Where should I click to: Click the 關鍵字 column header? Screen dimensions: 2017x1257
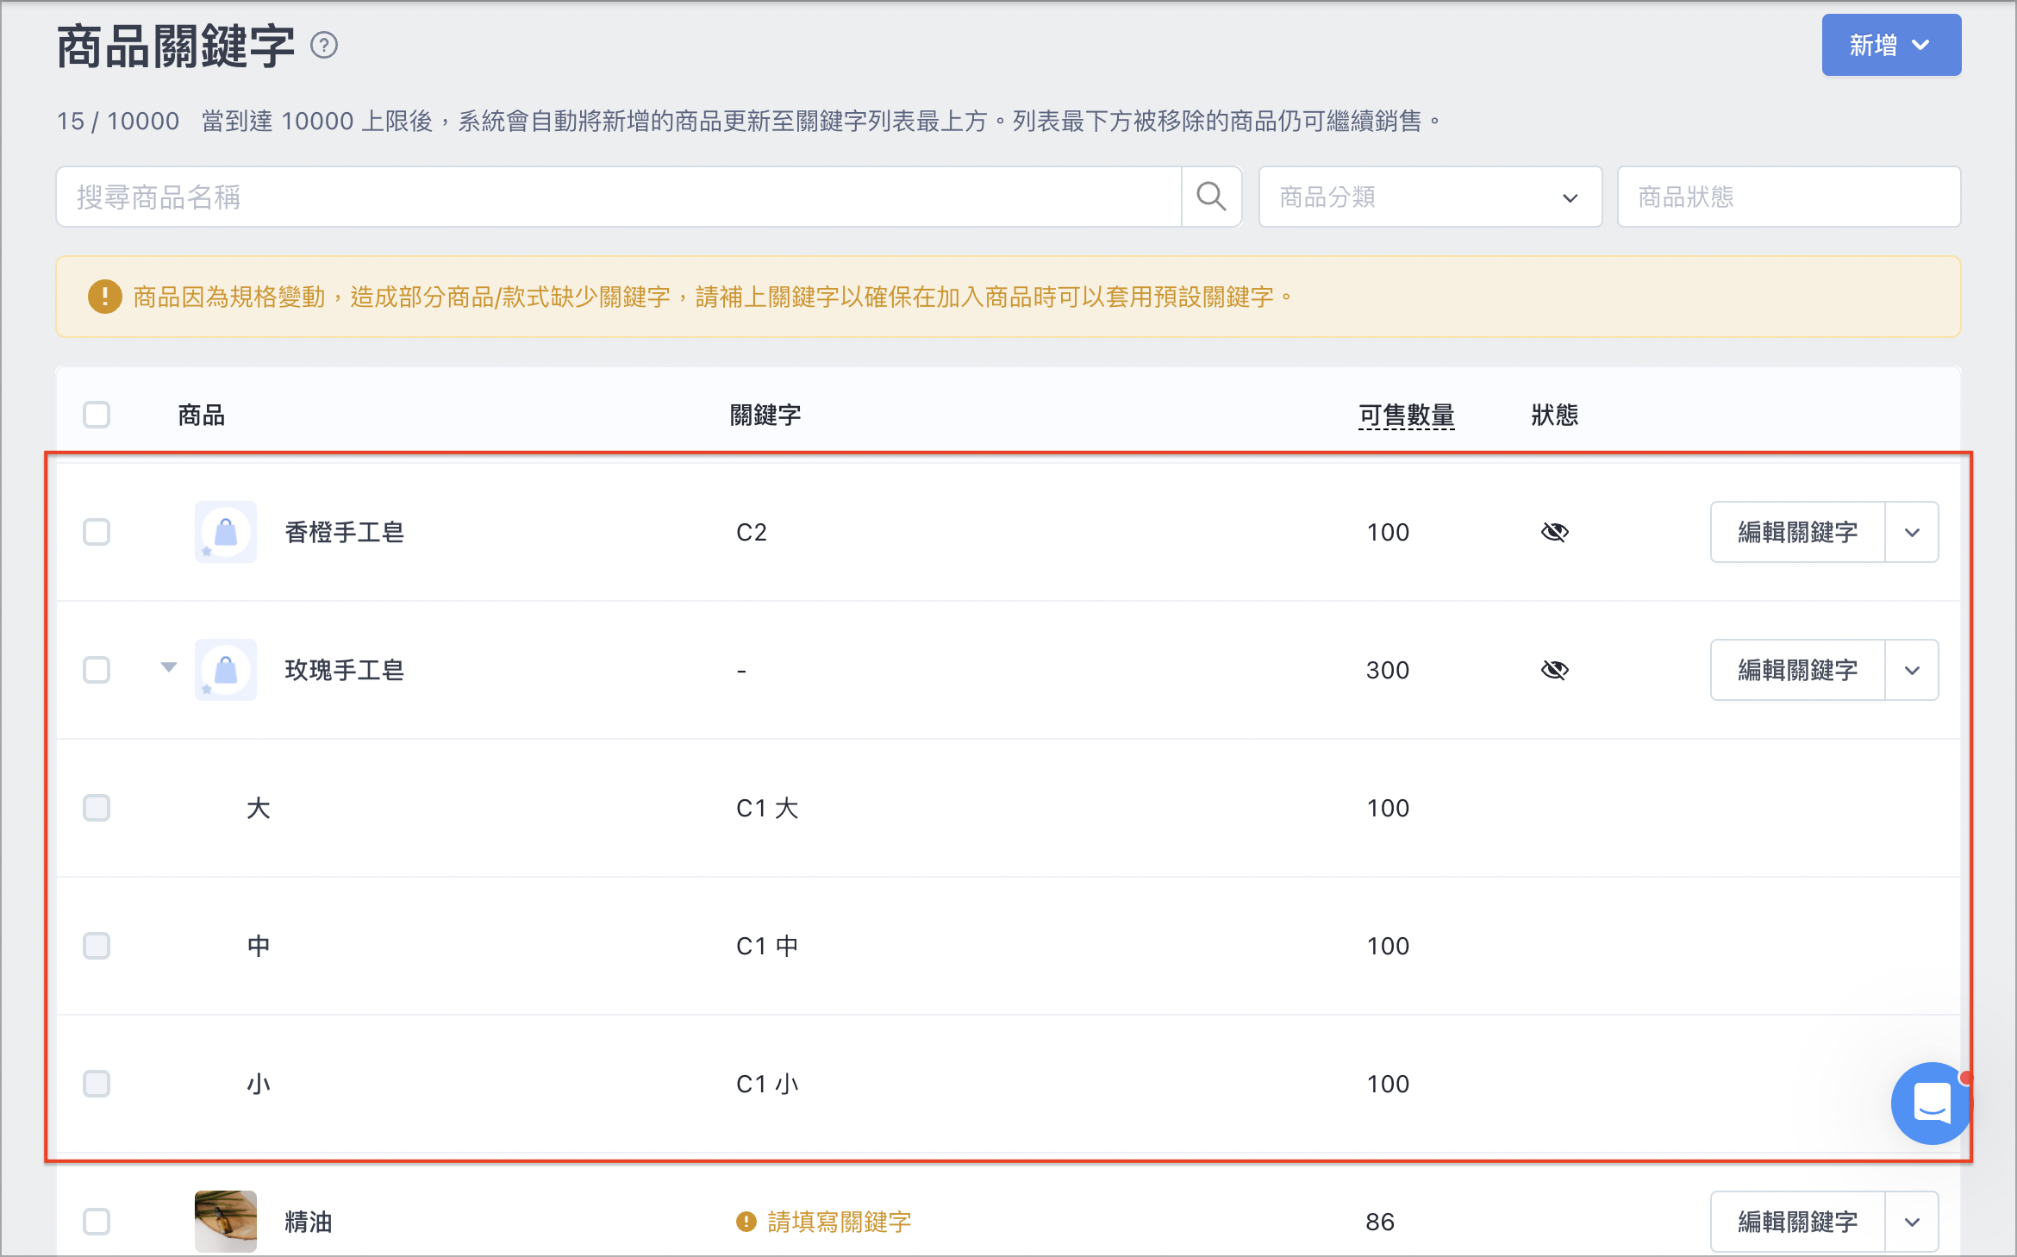(765, 415)
